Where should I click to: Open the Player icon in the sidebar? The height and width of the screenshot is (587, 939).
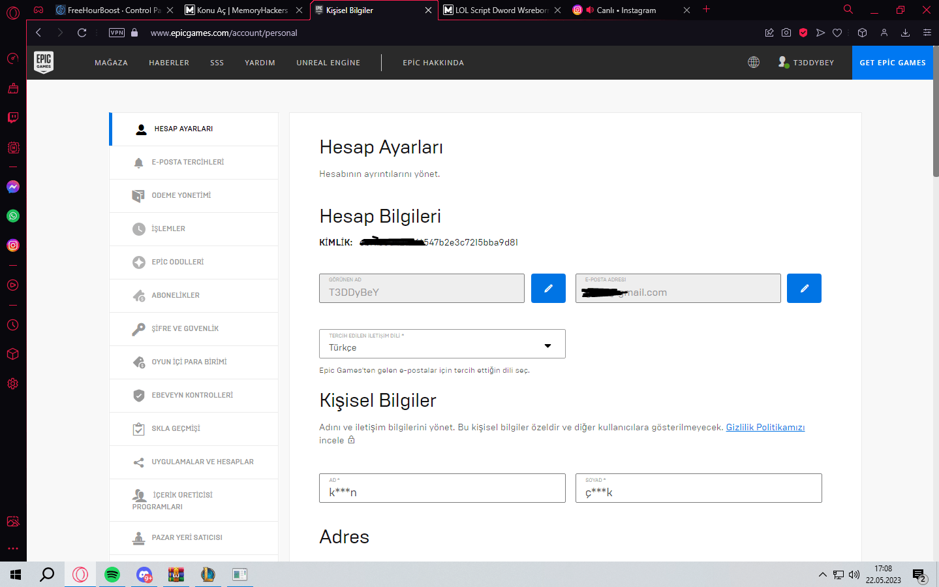(x=13, y=285)
